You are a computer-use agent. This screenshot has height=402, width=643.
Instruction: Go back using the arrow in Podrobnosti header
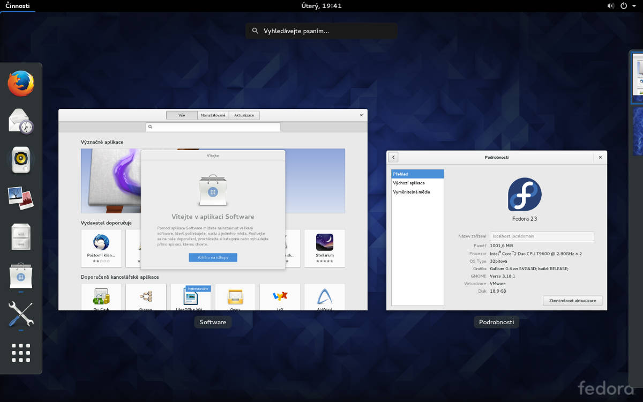[x=393, y=157]
